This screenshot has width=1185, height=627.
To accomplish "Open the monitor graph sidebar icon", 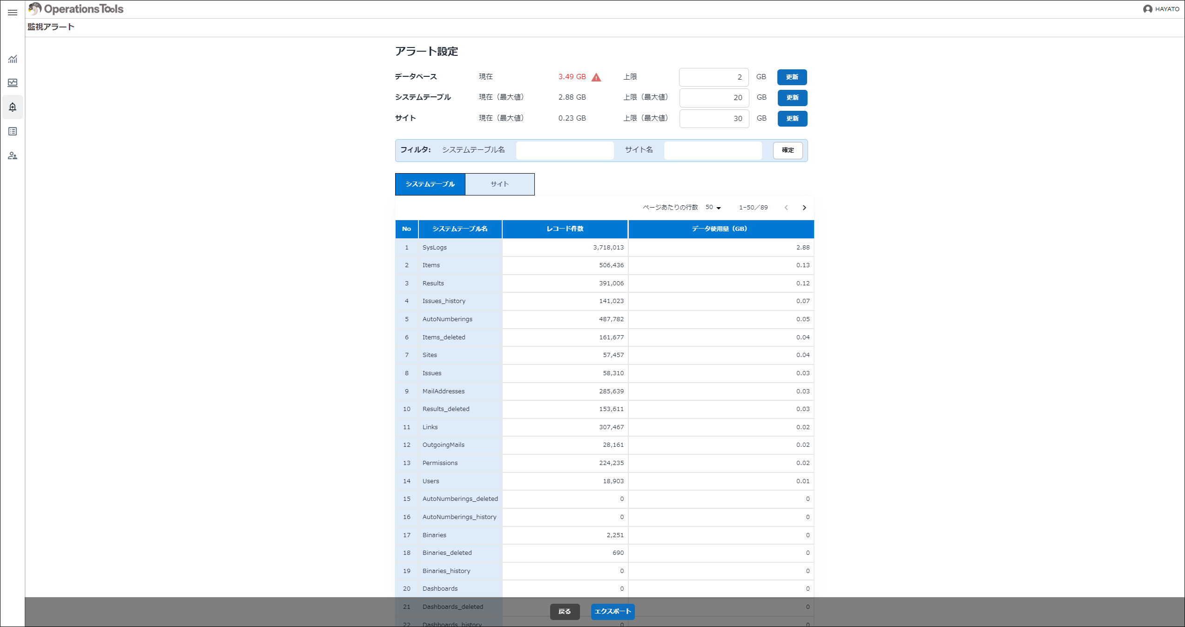I will pos(13,83).
